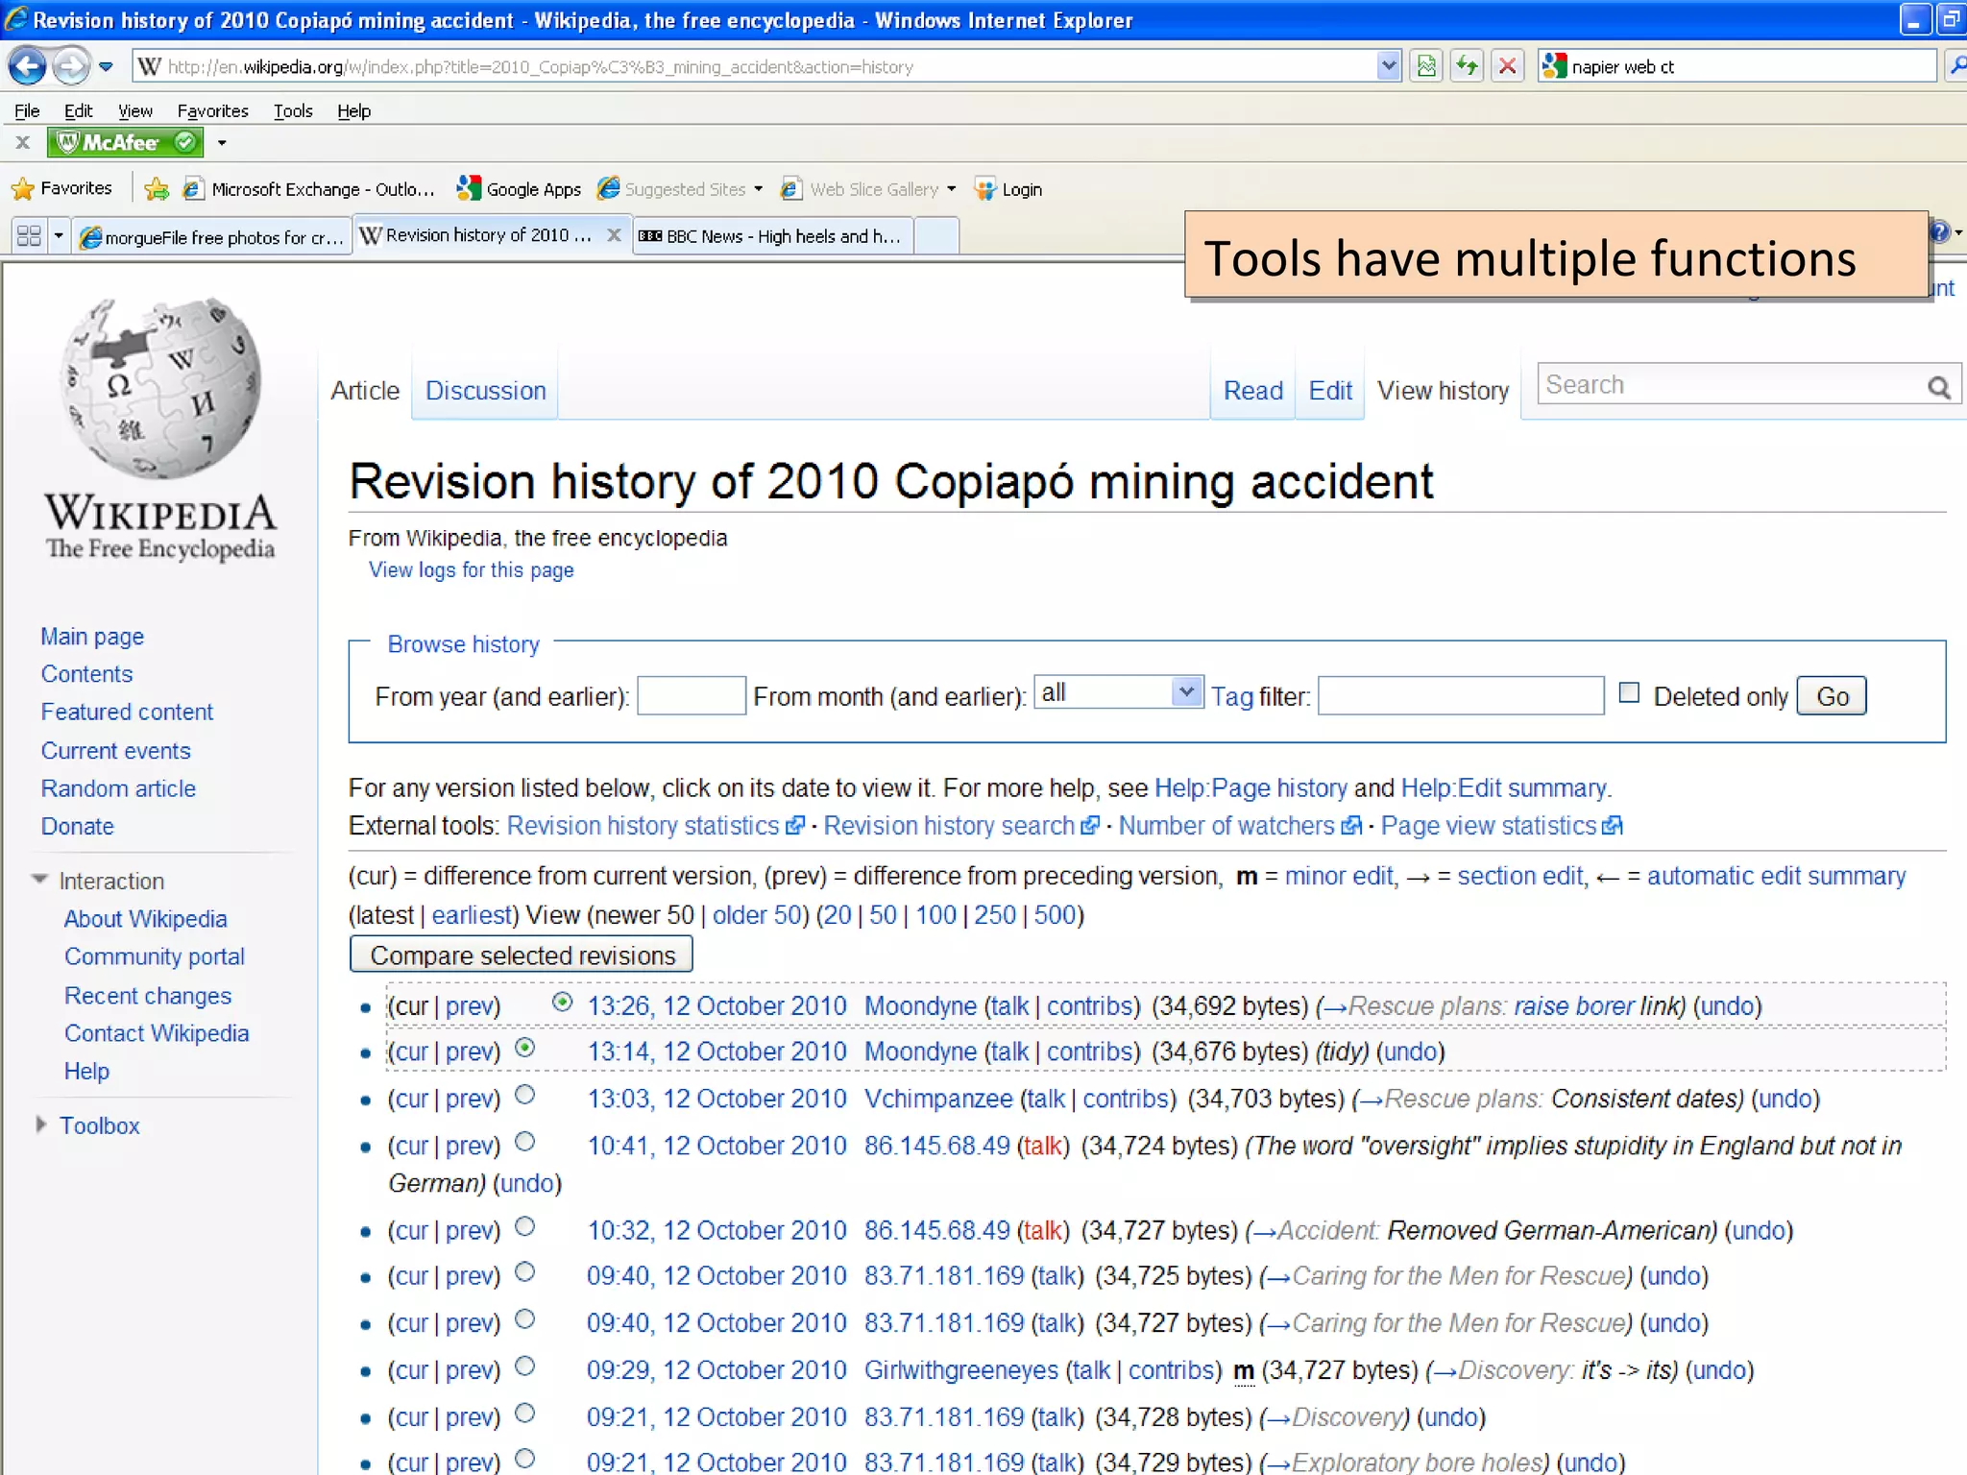Click the Favorites star button

point(61,188)
